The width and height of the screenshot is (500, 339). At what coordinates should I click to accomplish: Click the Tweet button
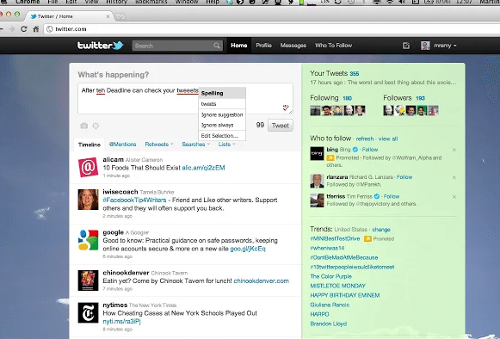click(280, 126)
